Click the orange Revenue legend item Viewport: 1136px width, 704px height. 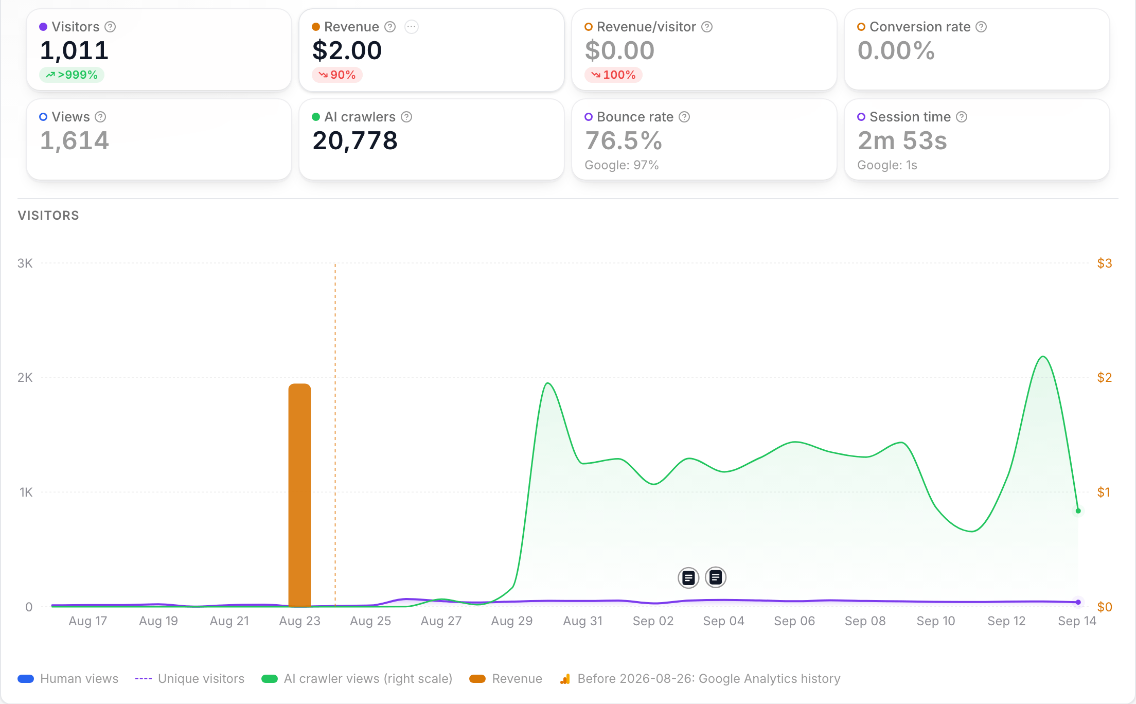point(506,679)
